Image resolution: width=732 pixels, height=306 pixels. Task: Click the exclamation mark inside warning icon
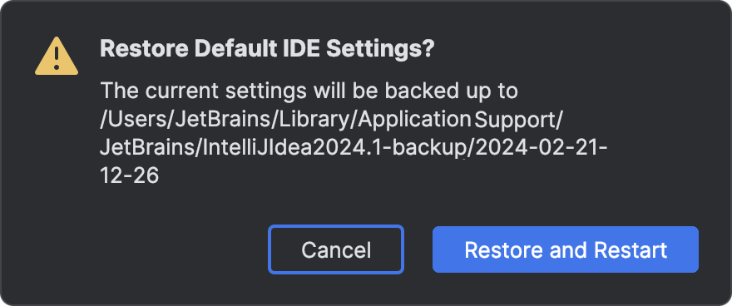57,58
